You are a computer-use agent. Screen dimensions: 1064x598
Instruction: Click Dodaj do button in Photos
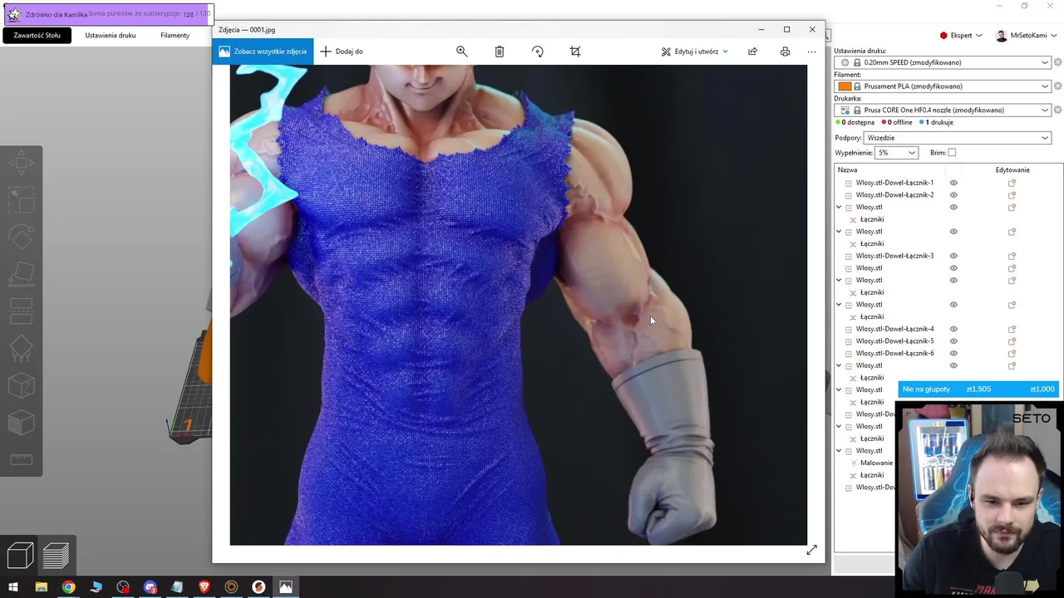point(342,51)
